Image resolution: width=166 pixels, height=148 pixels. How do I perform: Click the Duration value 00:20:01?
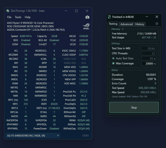151,75
